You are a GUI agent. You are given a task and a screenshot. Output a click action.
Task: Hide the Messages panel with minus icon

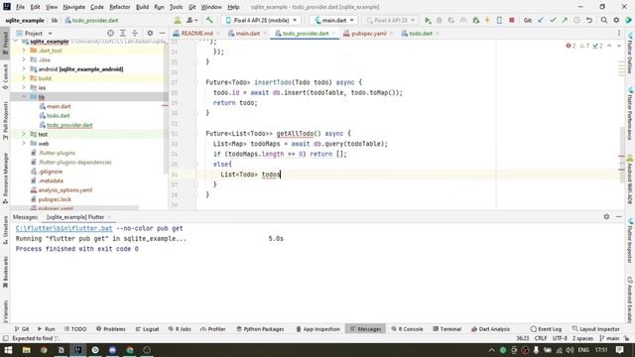[x=619, y=217]
